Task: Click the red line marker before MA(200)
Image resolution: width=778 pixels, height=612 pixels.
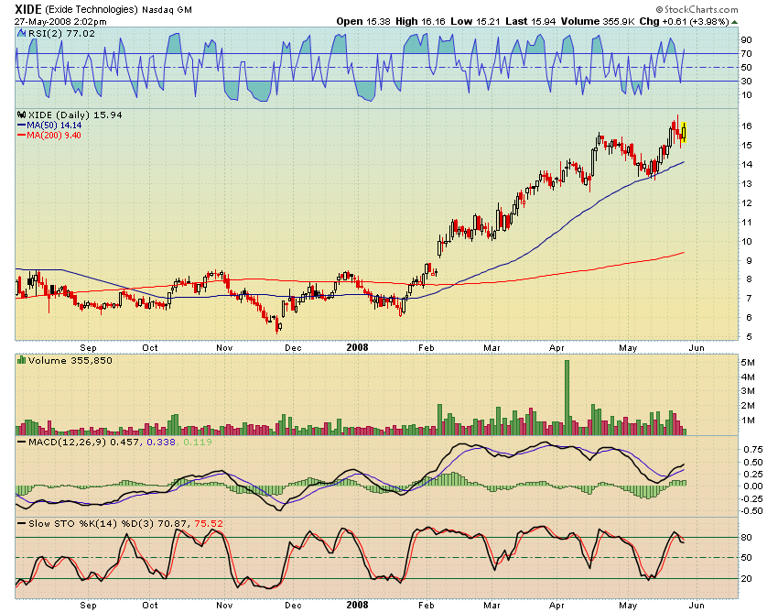Action: click(x=21, y=135)
